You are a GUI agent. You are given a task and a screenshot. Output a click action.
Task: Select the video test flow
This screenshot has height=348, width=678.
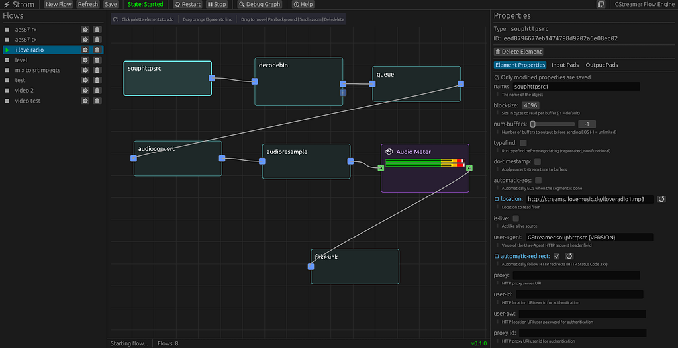(28, 101)
